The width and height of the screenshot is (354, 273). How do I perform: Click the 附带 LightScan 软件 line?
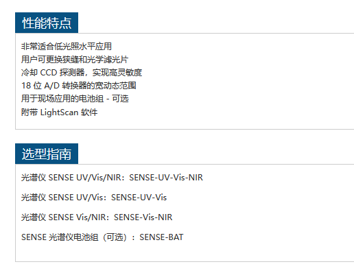tap(60, 112)
